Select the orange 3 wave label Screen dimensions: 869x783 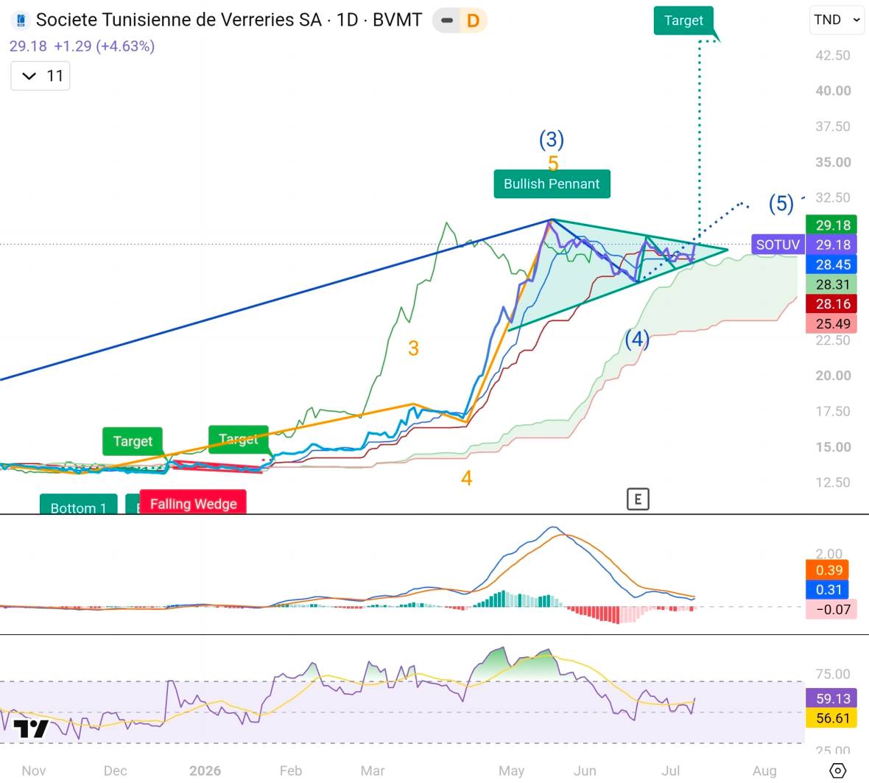point(413,348)
